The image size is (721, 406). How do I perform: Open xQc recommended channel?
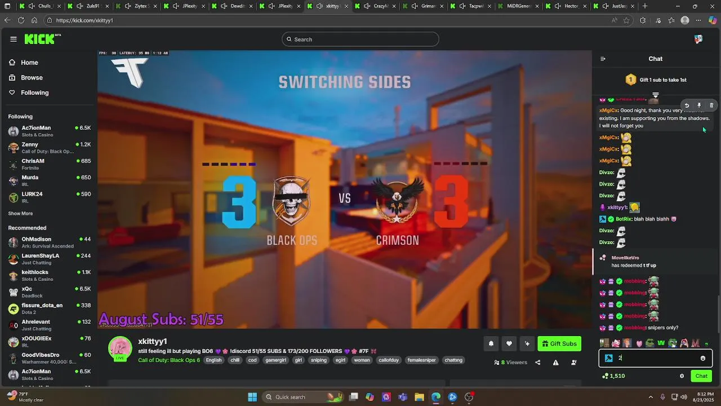pos(49,292)
